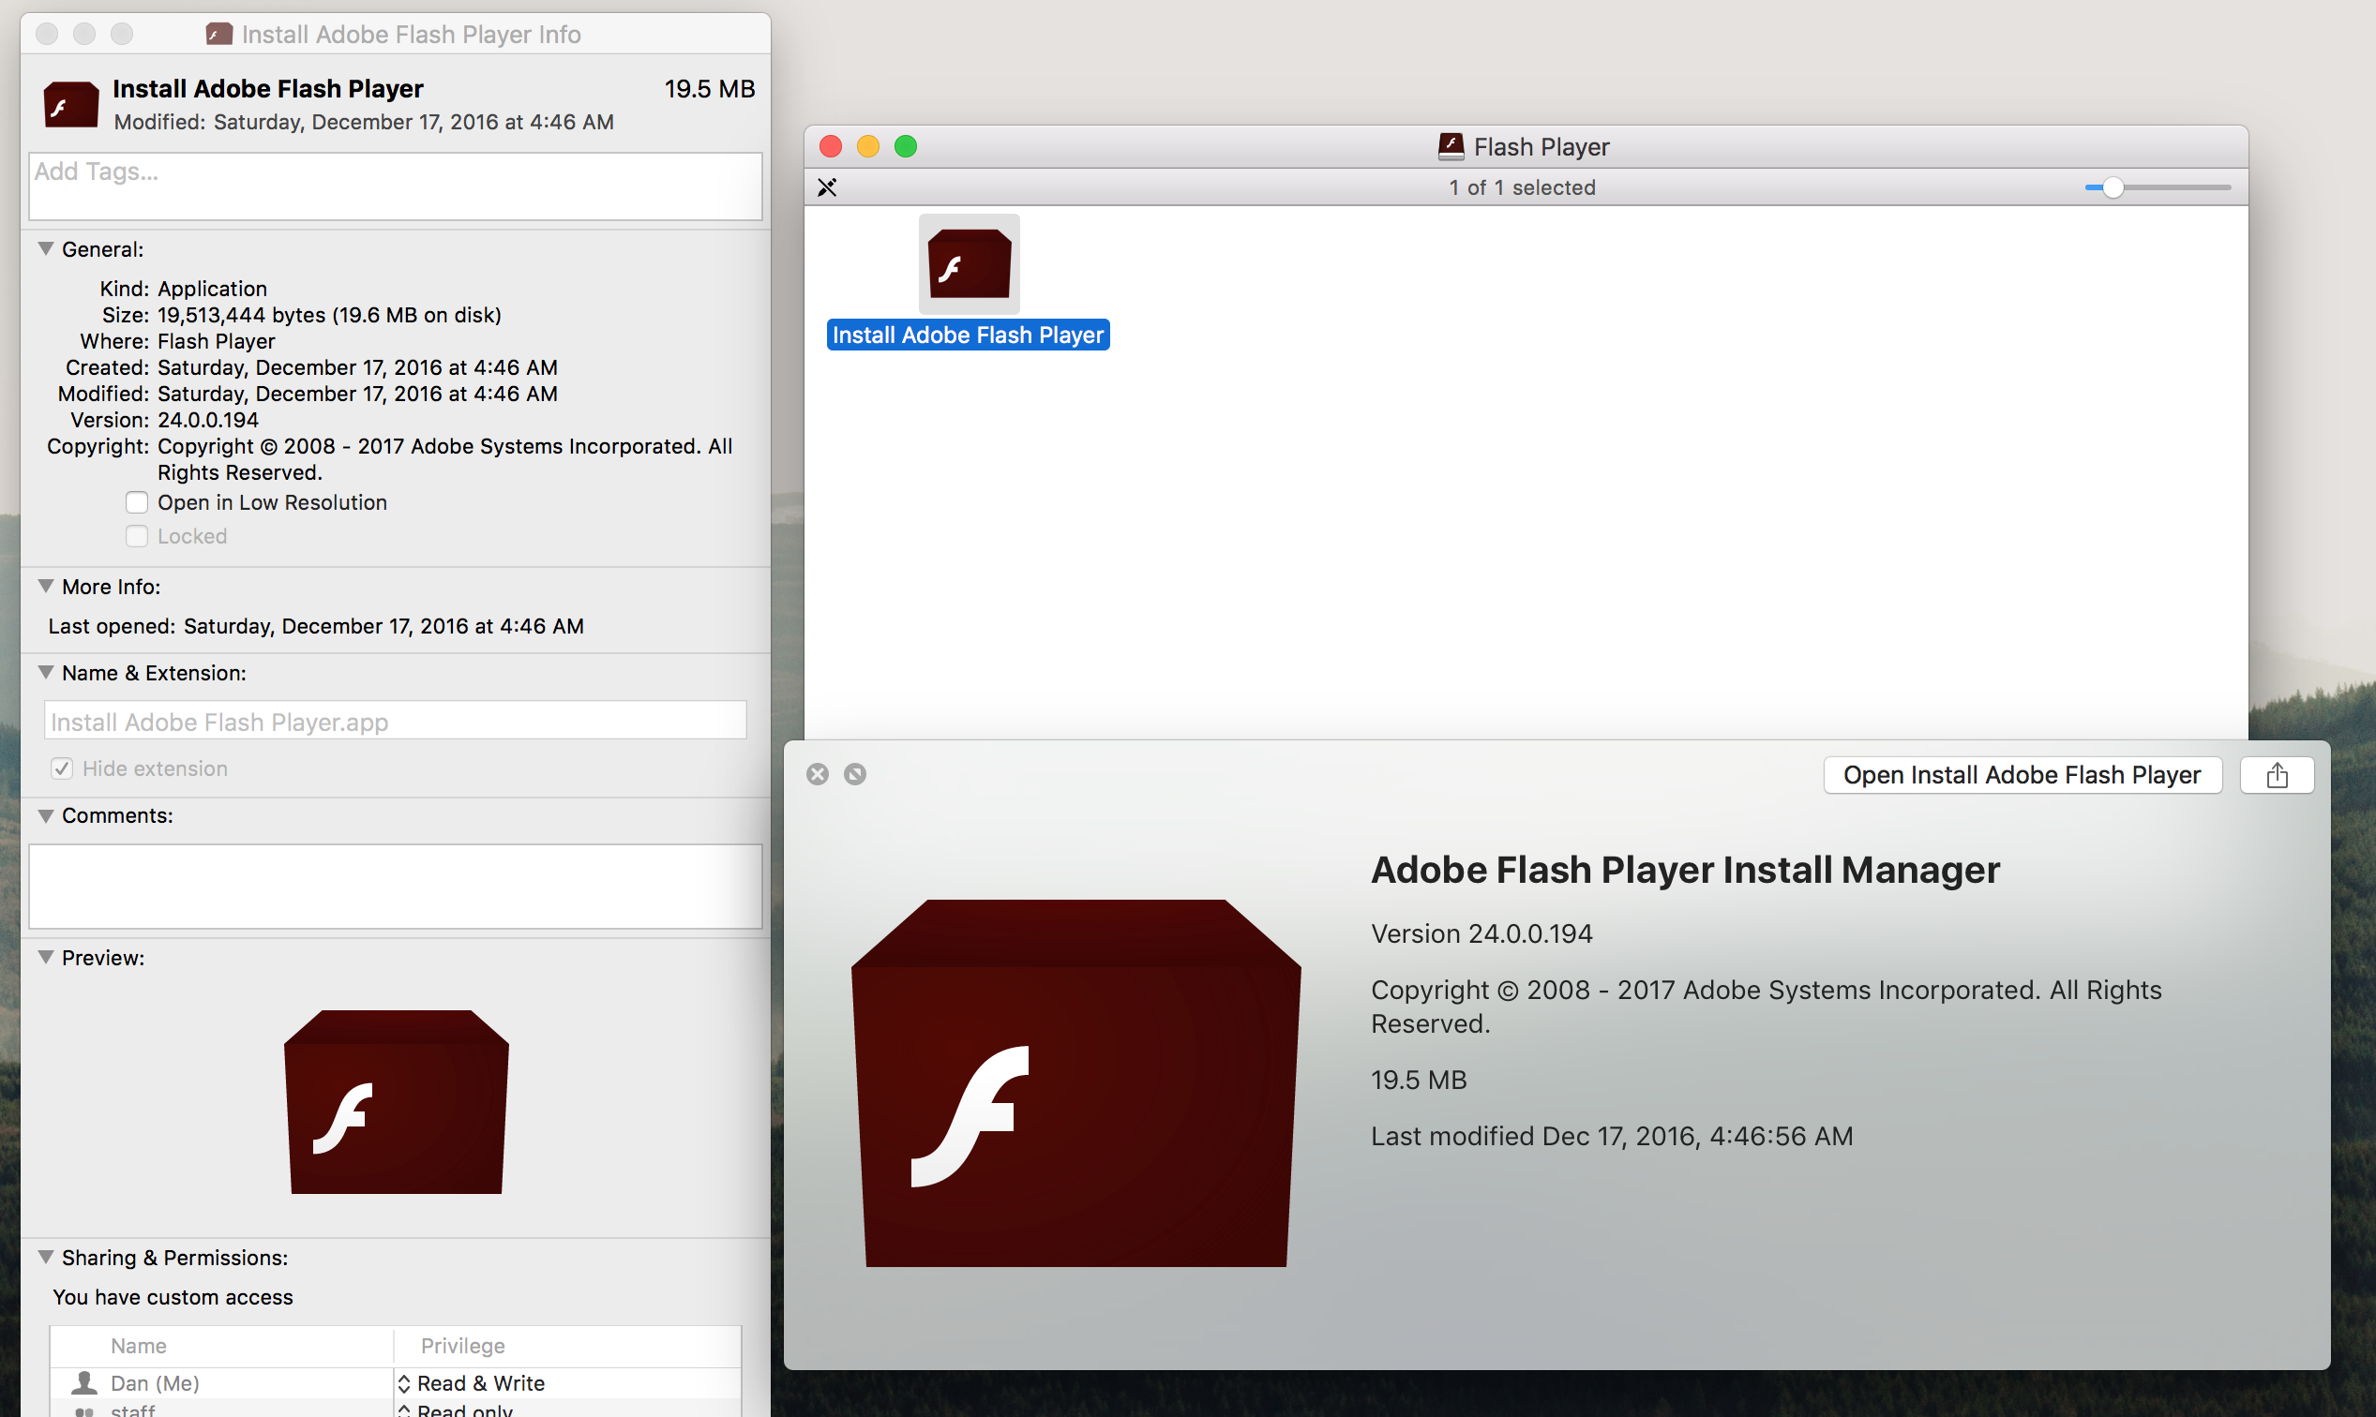2376x1417 pixels.
Task: Click the X close button on Quick Look panel
Action: [817, 772]
